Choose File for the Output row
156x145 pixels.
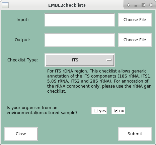click(x=135, y=40)
